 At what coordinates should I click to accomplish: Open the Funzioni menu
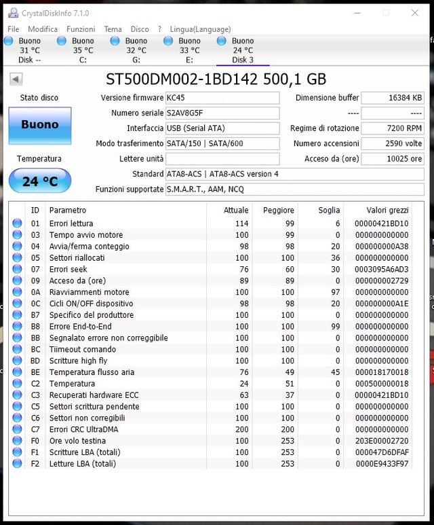coord(81,29)
